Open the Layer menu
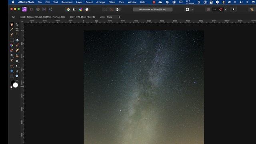The width and height of the screenshot is (256, 144). point(79,2)
